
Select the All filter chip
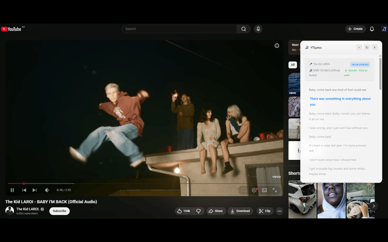coord(293,65)
